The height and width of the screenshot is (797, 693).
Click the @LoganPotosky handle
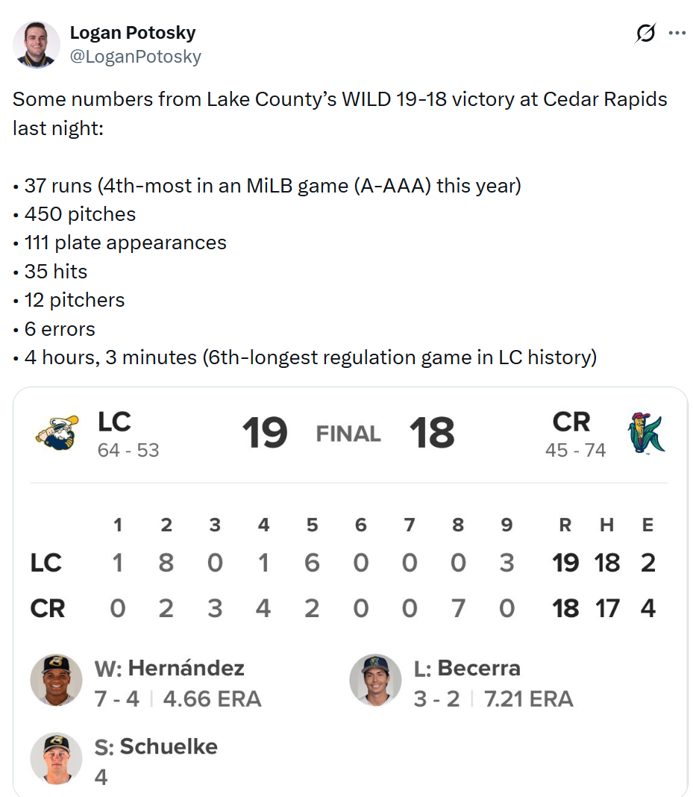tap(135, 57)
